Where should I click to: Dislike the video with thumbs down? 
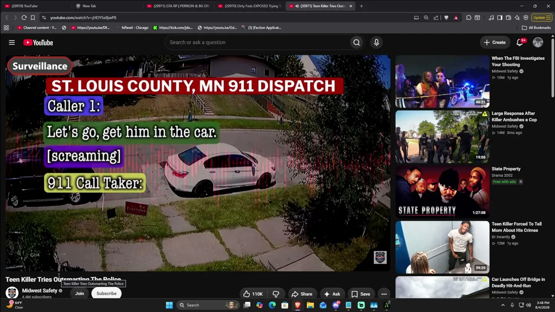pyautogui.click(x=276, y=294)
